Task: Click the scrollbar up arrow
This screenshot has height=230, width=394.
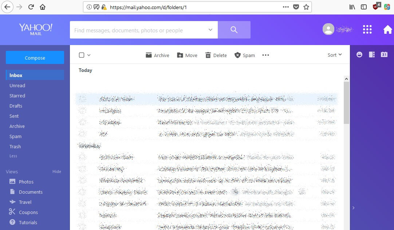Action: pos(347,79)
